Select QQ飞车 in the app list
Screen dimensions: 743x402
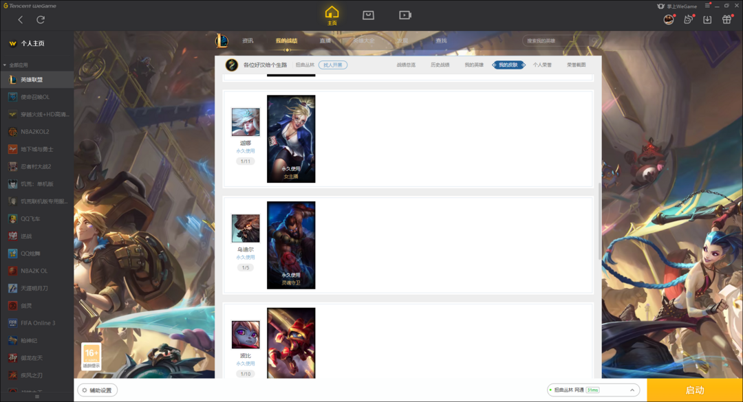(37, 219)
